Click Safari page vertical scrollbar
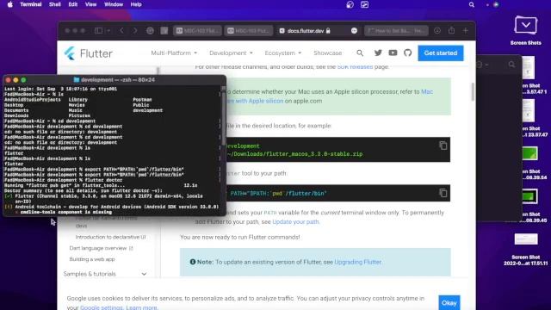551x310 pixels. [x=473, y=91]
